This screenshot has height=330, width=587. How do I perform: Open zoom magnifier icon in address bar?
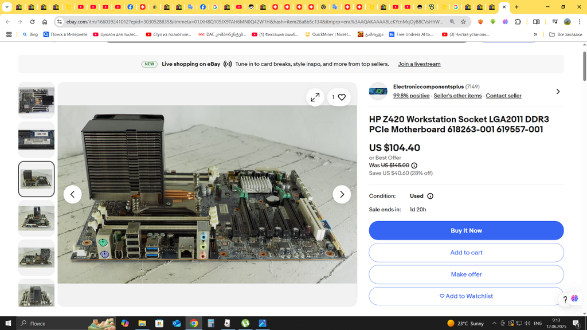452,22
